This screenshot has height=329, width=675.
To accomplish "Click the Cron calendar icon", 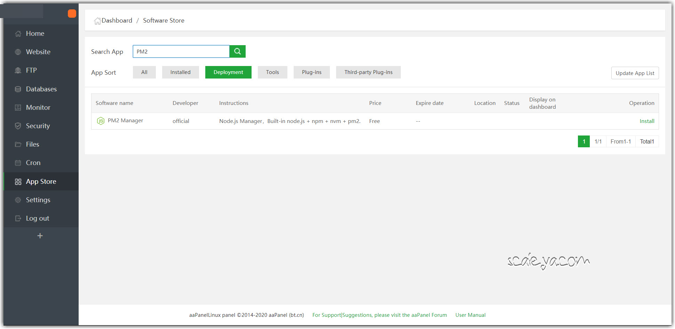I will click(18, 163).
